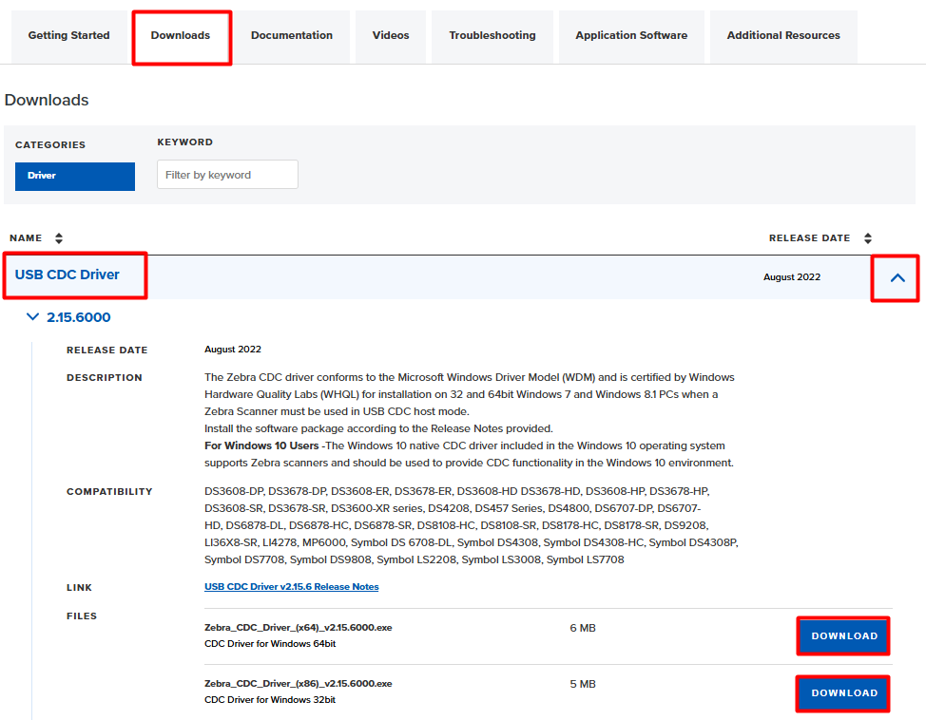Select the Downloads tab

(181, 36)
